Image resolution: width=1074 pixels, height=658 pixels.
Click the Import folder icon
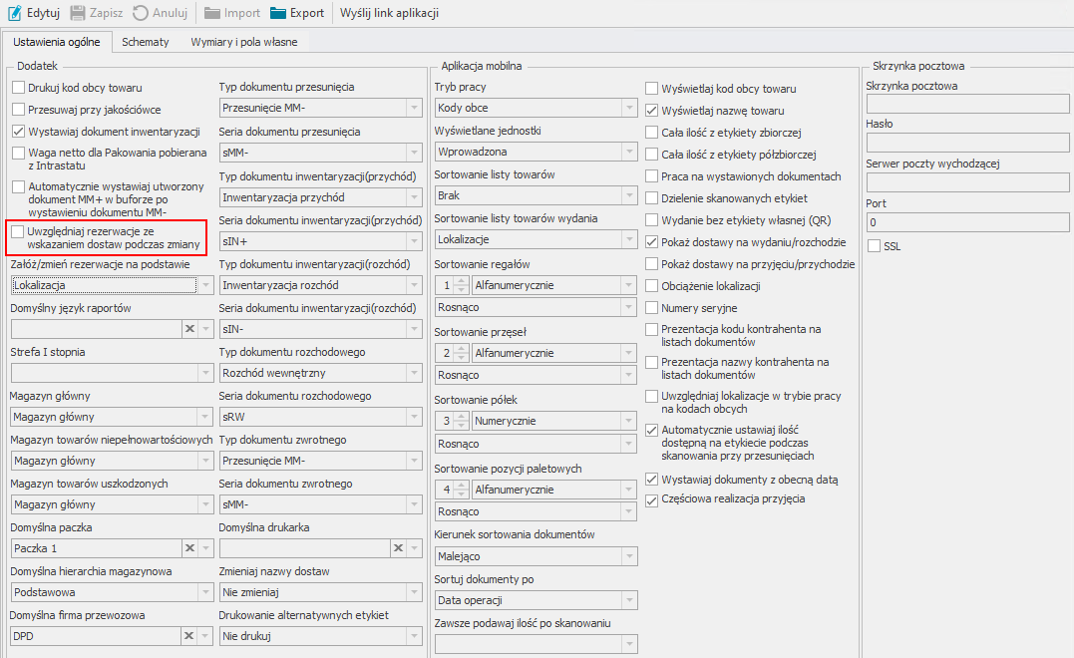212,13
